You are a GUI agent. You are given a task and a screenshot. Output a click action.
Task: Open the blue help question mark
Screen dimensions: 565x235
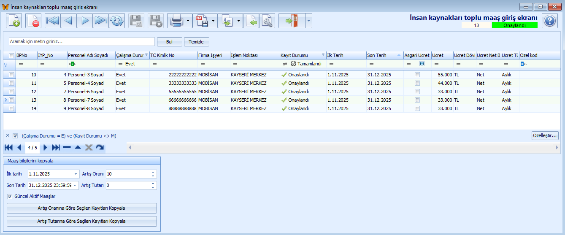[x=549, y=21]
